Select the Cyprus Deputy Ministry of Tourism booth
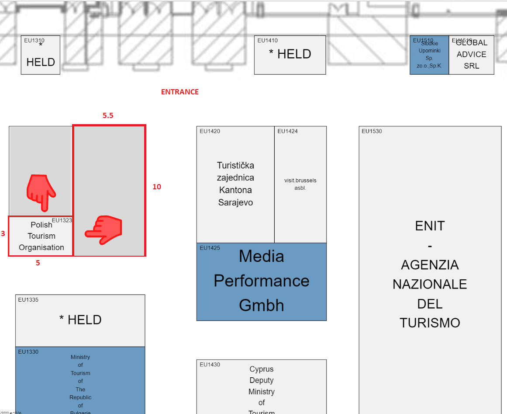This screenshot has width=507, height=414. pos(261,386)
